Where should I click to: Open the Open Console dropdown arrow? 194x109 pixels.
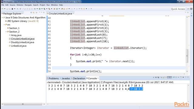pos(183,78)
